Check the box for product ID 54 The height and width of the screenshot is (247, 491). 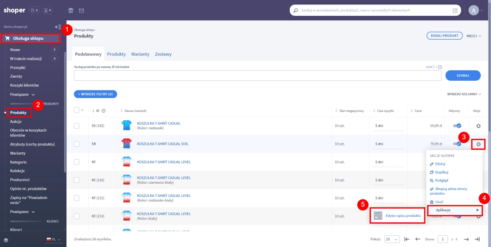click(77, 144)
